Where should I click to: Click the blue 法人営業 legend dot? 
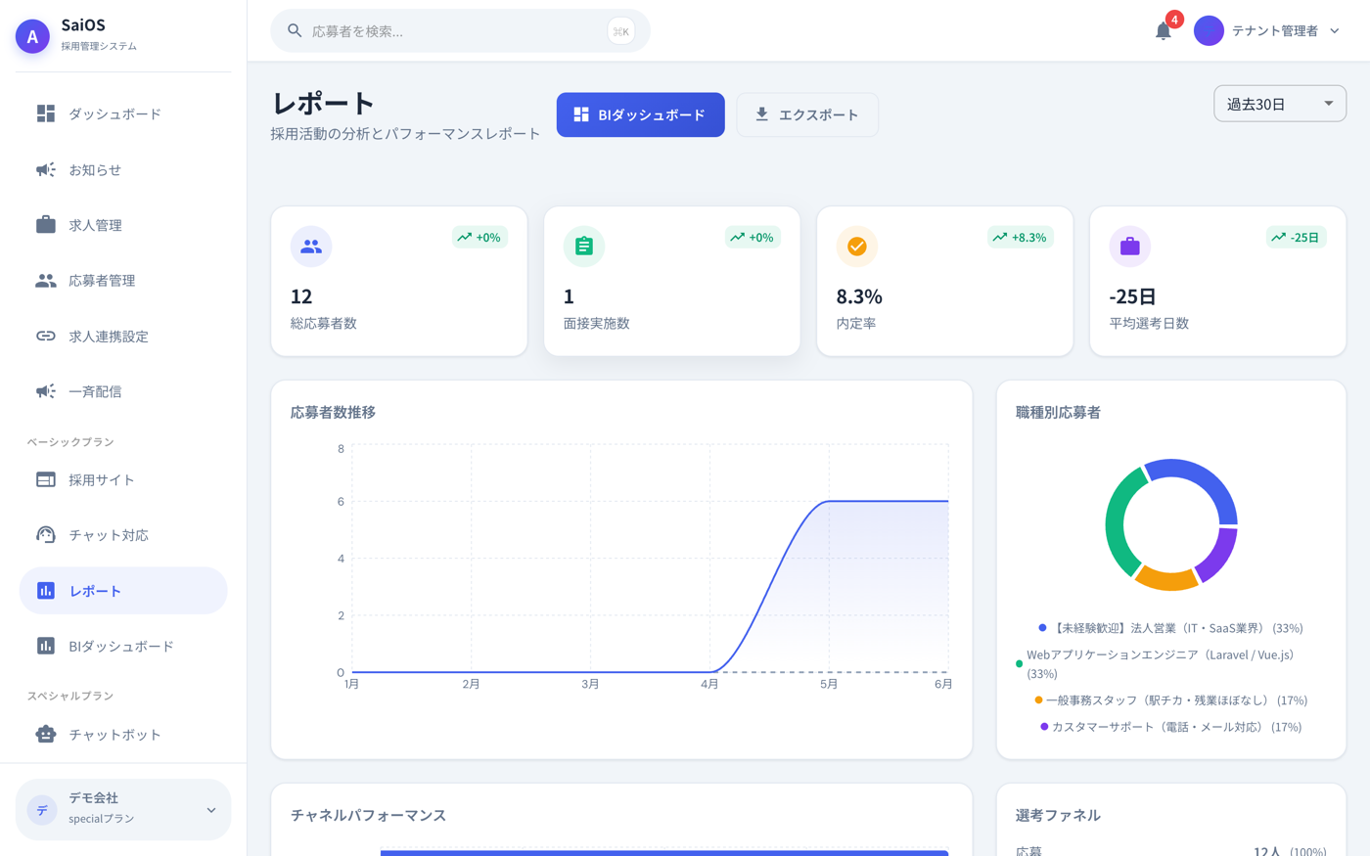1043,628
